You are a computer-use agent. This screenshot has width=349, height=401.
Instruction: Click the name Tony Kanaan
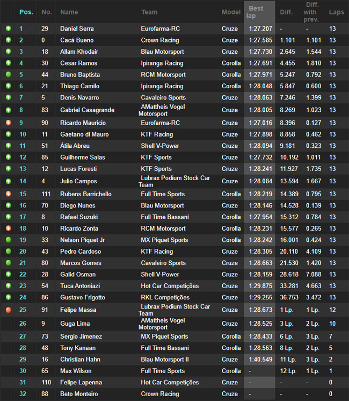pyautogui.click(x=78, y=348)
